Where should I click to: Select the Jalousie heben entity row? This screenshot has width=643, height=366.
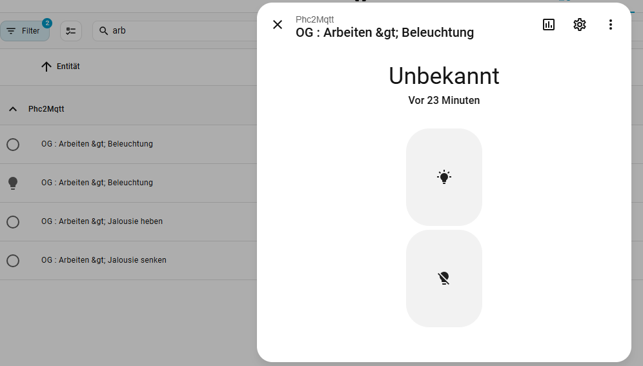click(102, 221)
